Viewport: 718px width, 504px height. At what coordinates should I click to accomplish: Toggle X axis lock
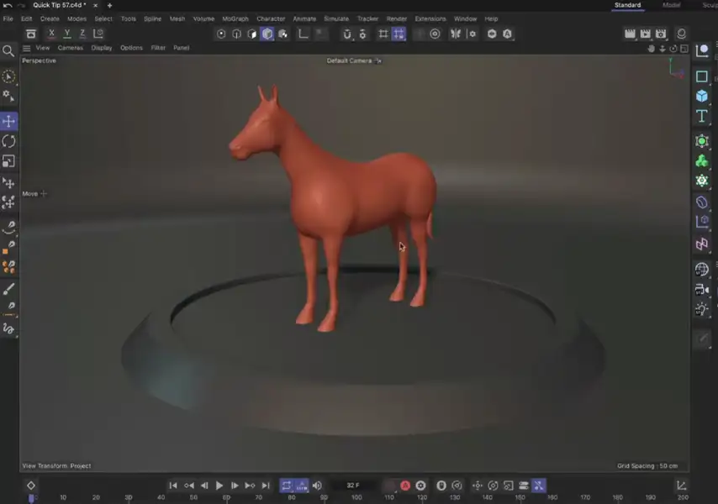(x=52, y=34)
